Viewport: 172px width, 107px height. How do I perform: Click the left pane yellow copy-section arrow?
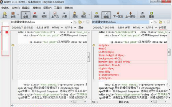coord(13,45)
